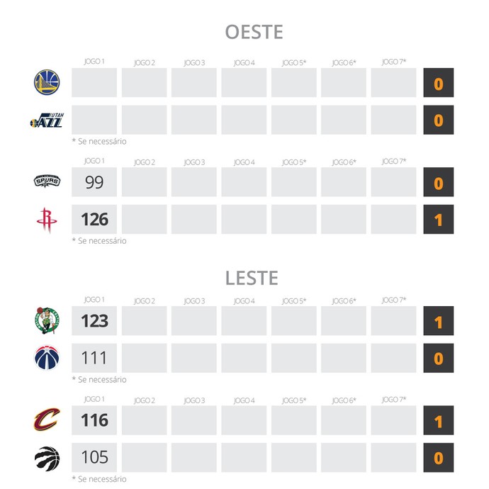Click the Spurs game 1 score 99
The width and height of the screenshot is (489, 489).
94,182
